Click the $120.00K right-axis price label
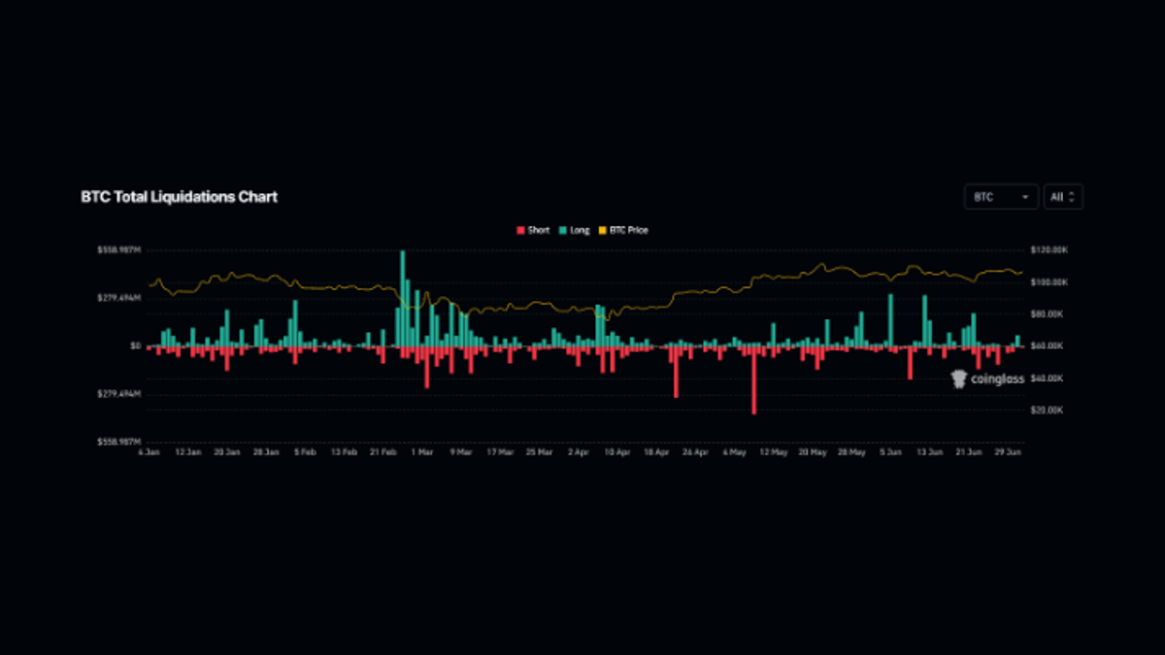Viewport: 1165px width, 655px height. coord(1052,250)
